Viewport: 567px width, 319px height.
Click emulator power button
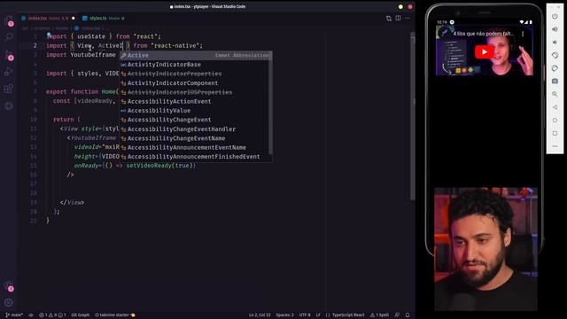[x=555, y=17]
